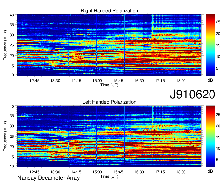224x182 pixels.
Task: Click the 35 MHz frequency tick of the Right Handed plot
Action: point(12,25)
